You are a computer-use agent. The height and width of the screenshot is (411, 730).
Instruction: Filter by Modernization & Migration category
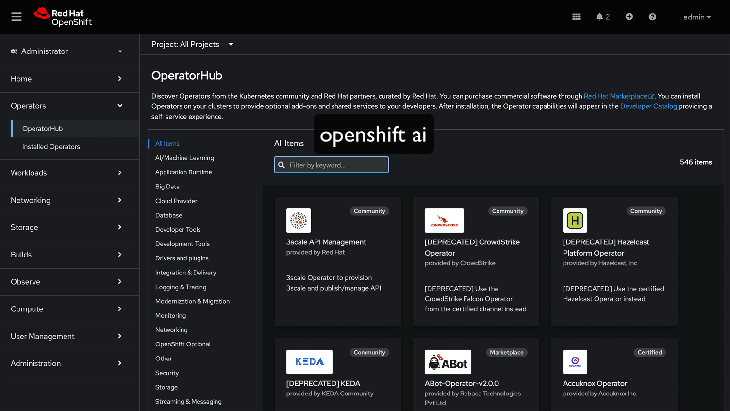click(x=192, y=301)
